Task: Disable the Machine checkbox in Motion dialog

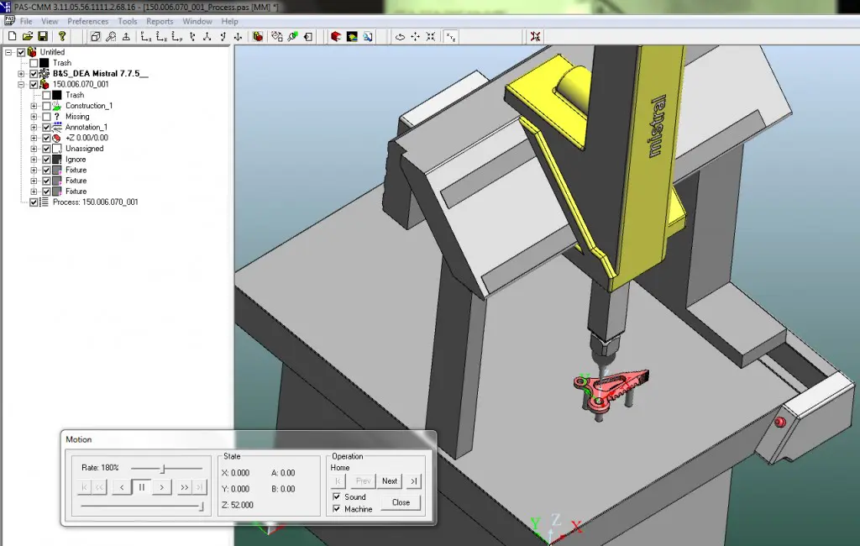Action: pos(337,509)
